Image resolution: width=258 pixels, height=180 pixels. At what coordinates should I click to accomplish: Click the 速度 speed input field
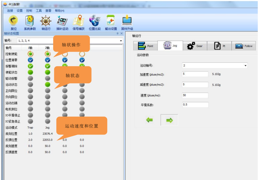coord(195,96)
